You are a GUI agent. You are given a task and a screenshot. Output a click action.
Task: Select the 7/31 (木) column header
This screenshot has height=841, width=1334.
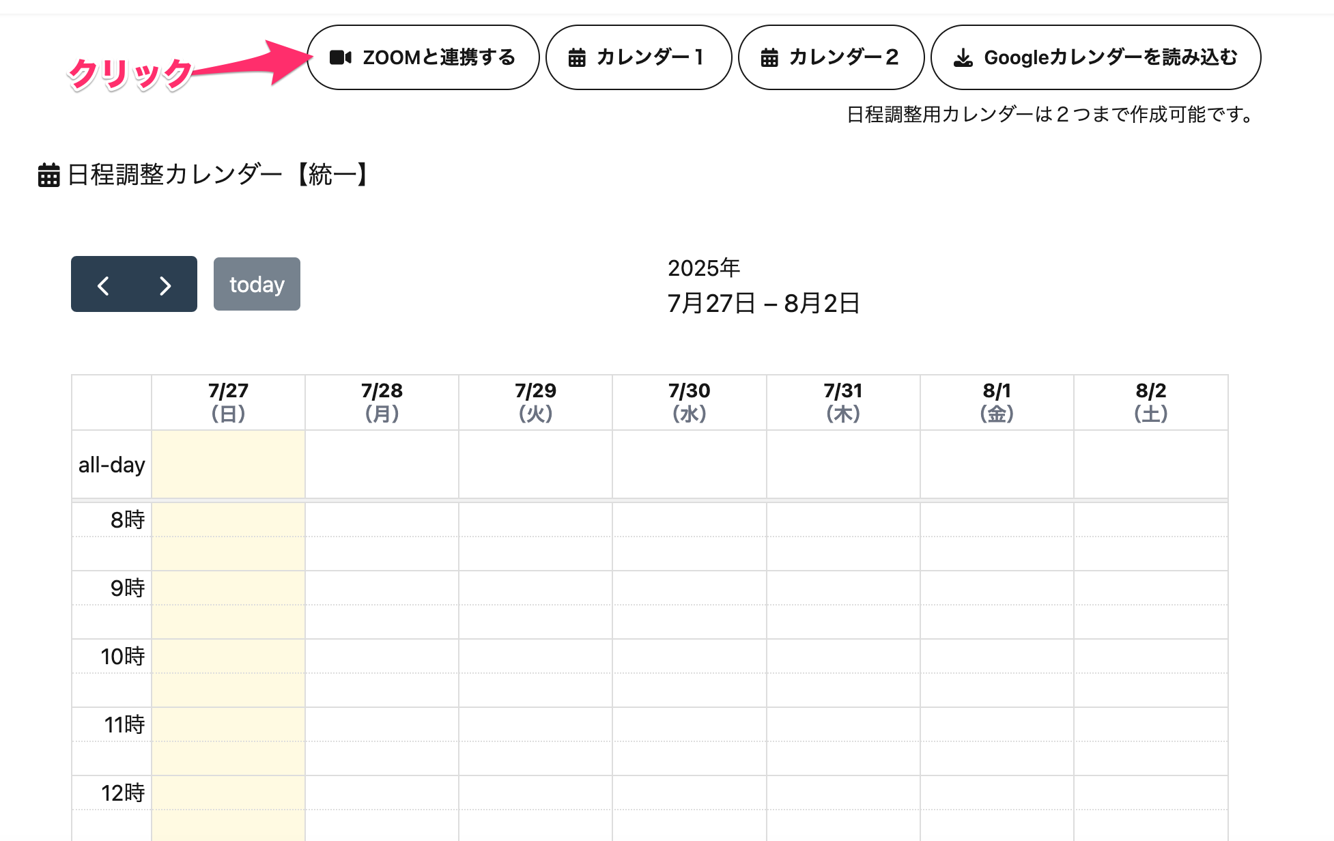843,402
